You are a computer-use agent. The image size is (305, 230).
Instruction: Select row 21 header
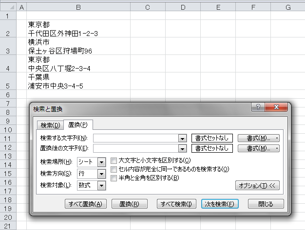(x=8, y=226)
